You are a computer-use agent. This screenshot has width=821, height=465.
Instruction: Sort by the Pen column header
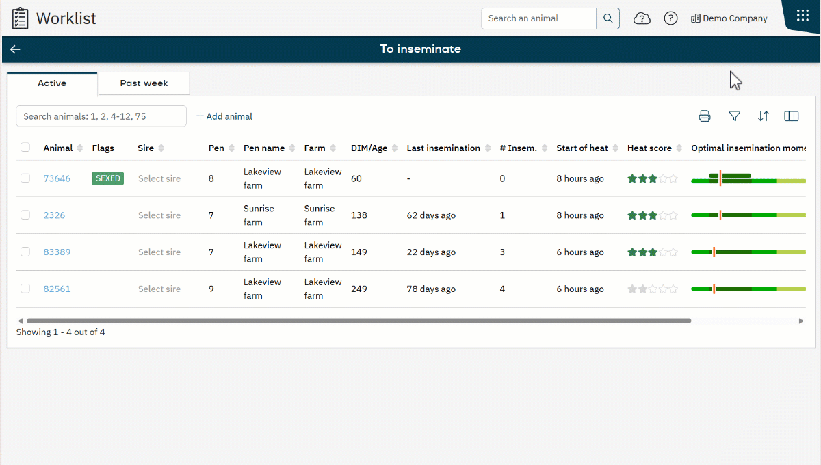(222, 148)
